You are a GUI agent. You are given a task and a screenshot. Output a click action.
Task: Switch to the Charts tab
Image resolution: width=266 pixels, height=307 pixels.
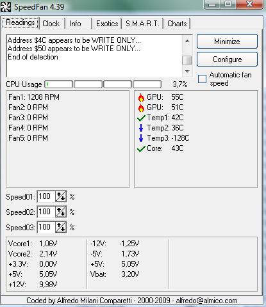[x=177, y=24]
